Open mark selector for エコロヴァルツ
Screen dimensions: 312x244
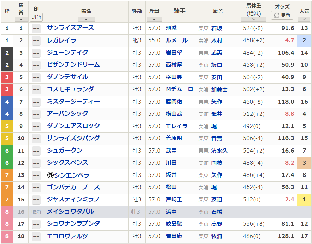(x=36, y=236)
